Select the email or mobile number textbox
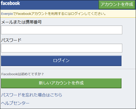Screen dimensions: 136x109 [x=62, y=30]
